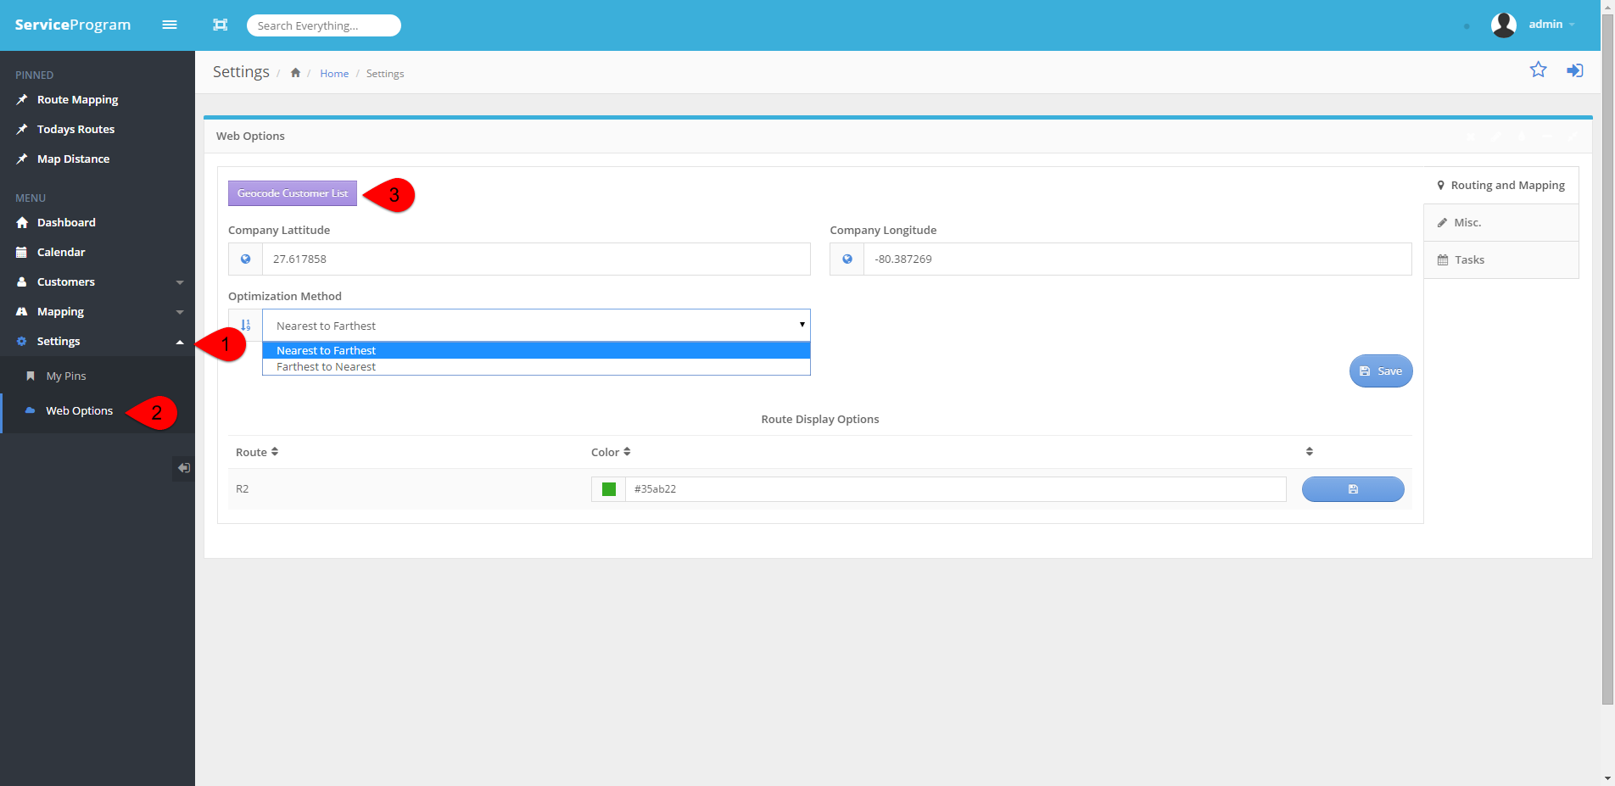Image resolution: width=1615 pixels, height=786 pixels.
Task: Click the green R2 color swatch
Action: pyautogui.click(x=608, y=489)
